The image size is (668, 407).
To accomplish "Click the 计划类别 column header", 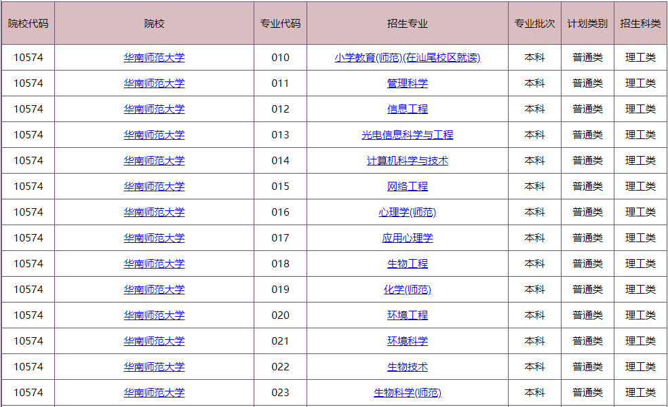I will click(x=587, y=24).
